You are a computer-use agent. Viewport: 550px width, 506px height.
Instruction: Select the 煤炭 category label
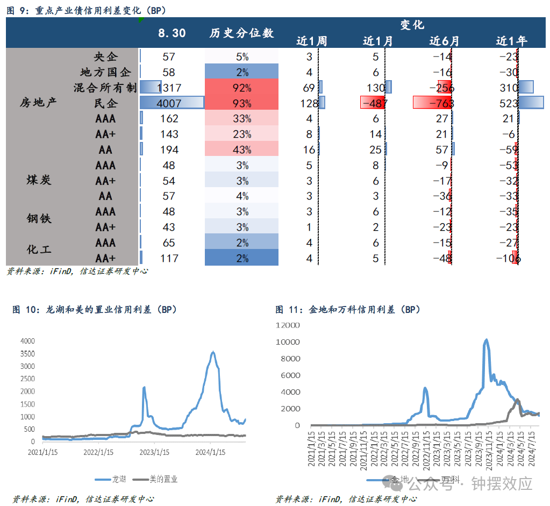tap(39, 180)
